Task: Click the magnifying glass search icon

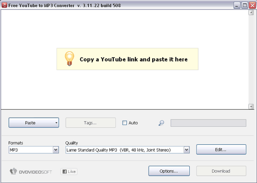Action: pyautogui.click(x=161, y=123)
